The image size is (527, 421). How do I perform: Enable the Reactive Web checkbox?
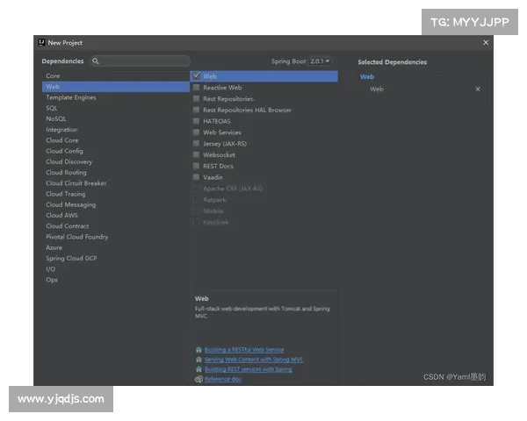[x=197, y=88]
